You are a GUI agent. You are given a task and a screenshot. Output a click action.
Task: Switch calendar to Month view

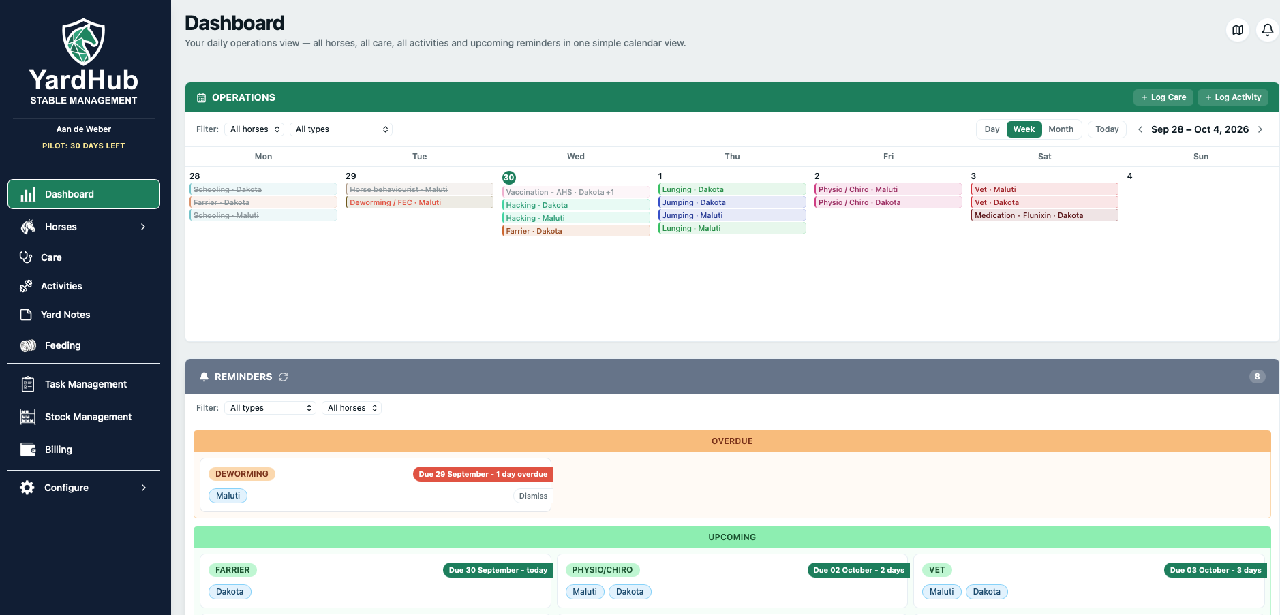coord(1061,129)
